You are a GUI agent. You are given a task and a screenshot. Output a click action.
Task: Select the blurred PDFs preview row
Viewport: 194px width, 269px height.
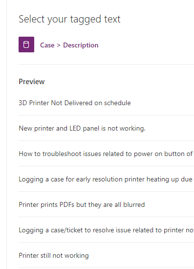pos(106,204)
